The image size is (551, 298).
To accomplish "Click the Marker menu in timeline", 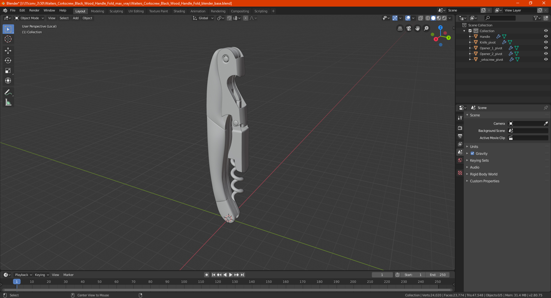I will coord(68,275).
